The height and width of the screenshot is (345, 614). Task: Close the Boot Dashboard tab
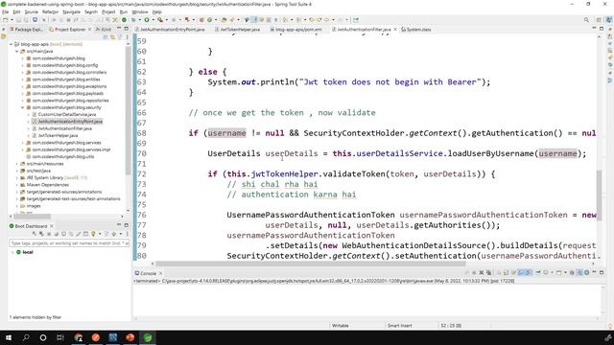(x=51, y=226)
